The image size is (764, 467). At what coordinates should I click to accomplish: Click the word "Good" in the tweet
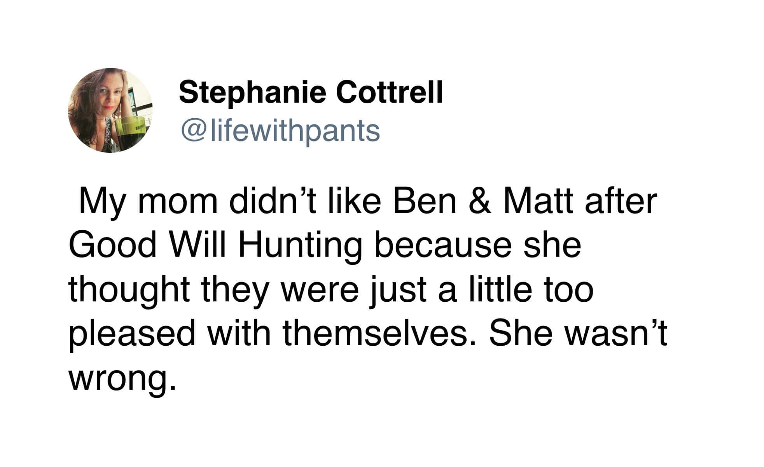(x=112, y=245)
